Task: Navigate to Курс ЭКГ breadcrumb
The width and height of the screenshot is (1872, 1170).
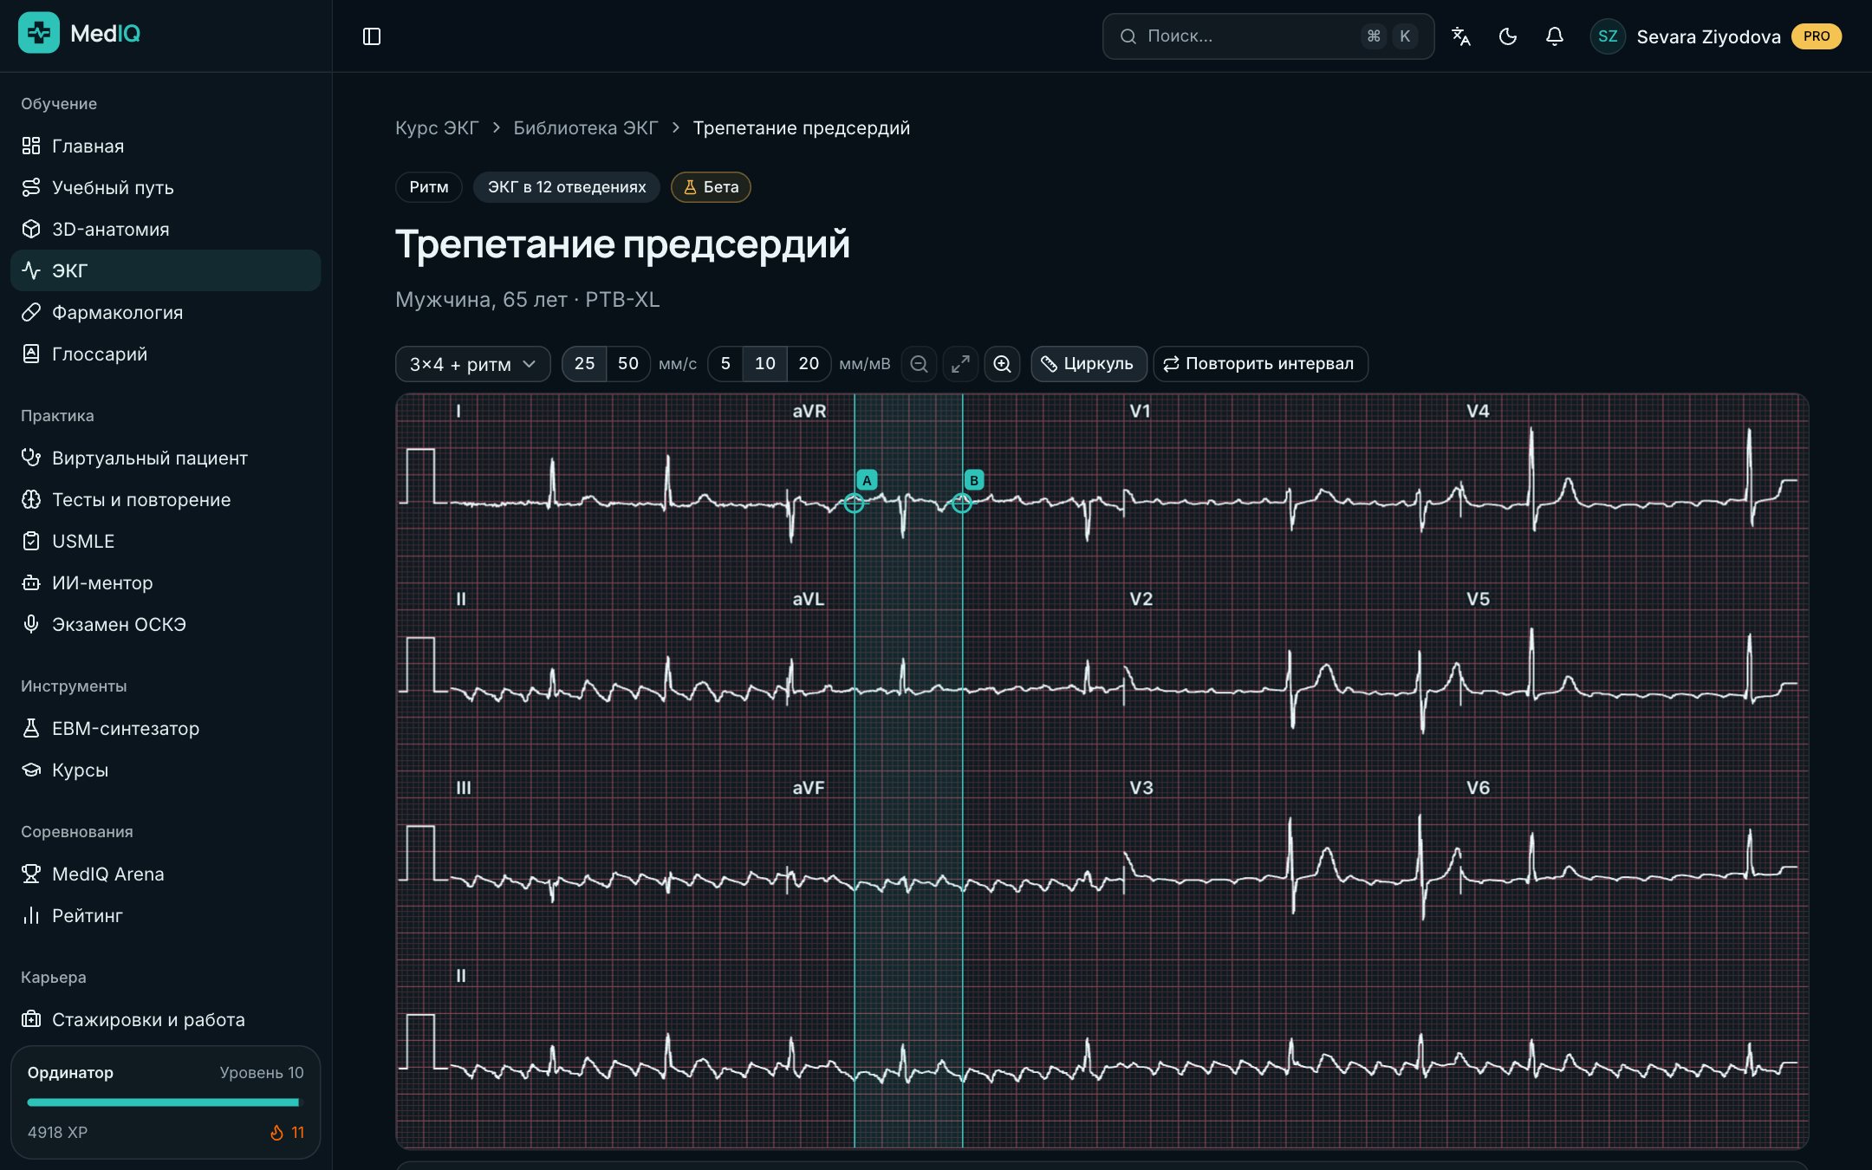Action: [437, 128]
